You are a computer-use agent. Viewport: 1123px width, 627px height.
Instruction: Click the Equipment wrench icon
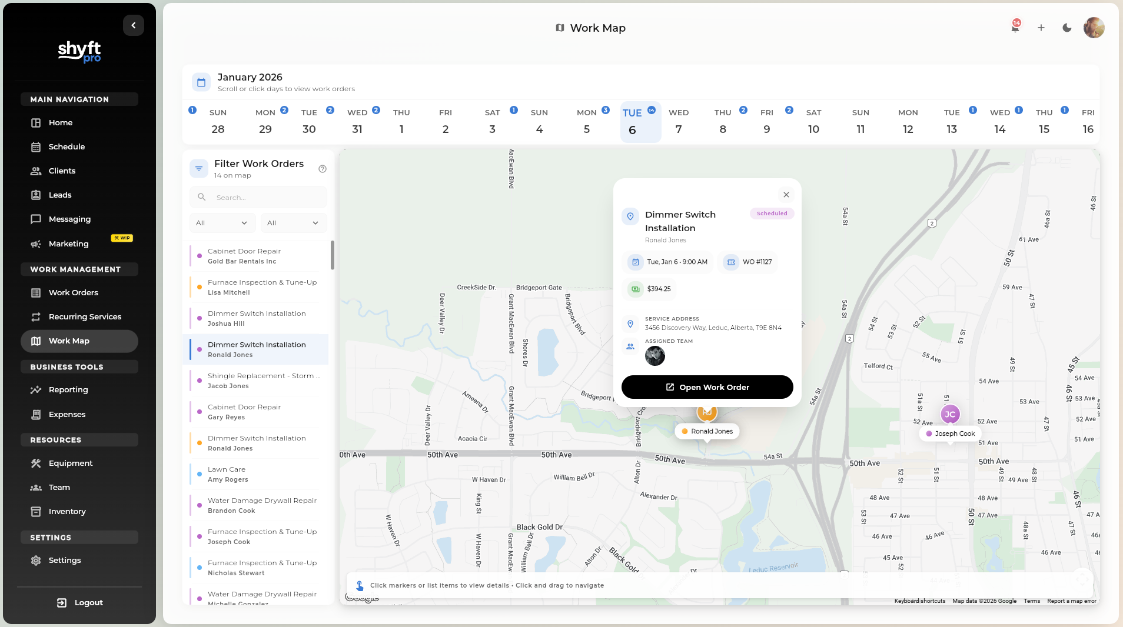[x=36, y=463]
